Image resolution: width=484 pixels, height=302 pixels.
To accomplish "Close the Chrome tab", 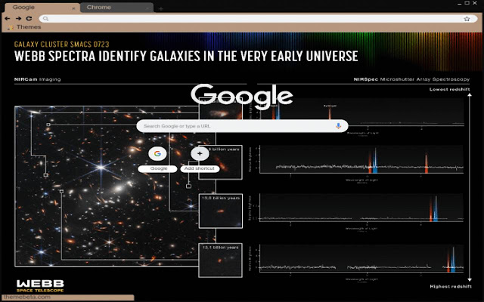I will [147, 8].
